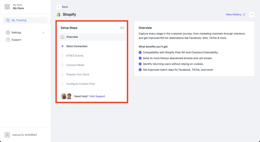This screenshot has height=142, width=260.
Task: Open the three-dots more options menu
Action: tap(252, 14)
